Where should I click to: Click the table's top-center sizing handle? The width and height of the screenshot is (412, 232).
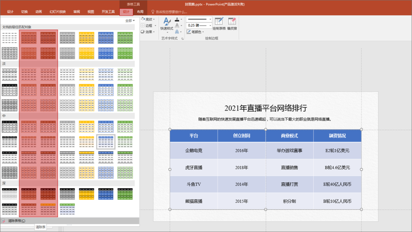(266, 129)
